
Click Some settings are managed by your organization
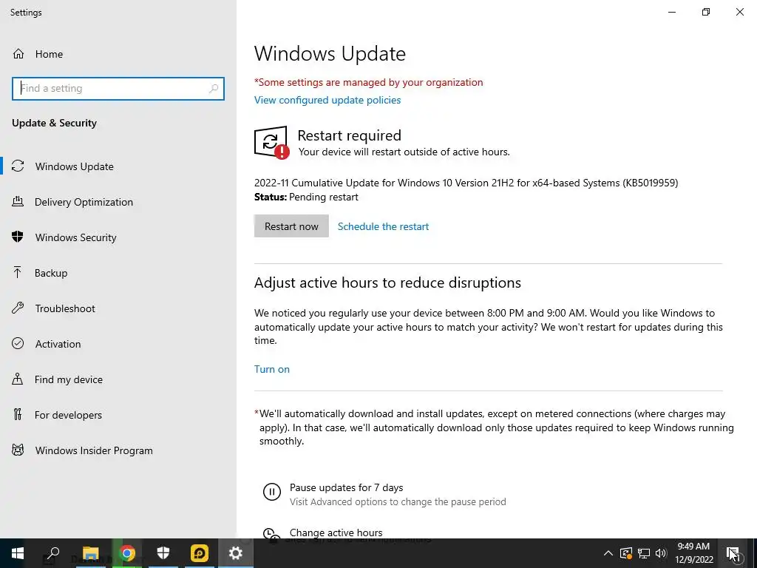368,82
